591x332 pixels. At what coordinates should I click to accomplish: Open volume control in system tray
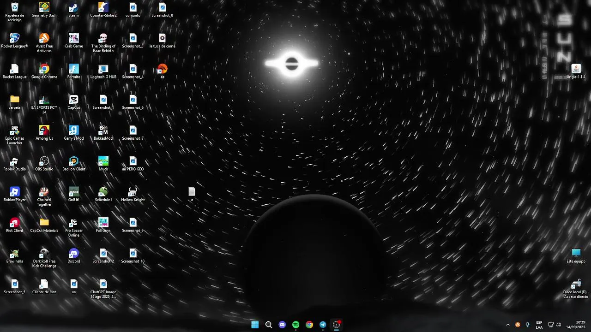click(x=558, y=325)
